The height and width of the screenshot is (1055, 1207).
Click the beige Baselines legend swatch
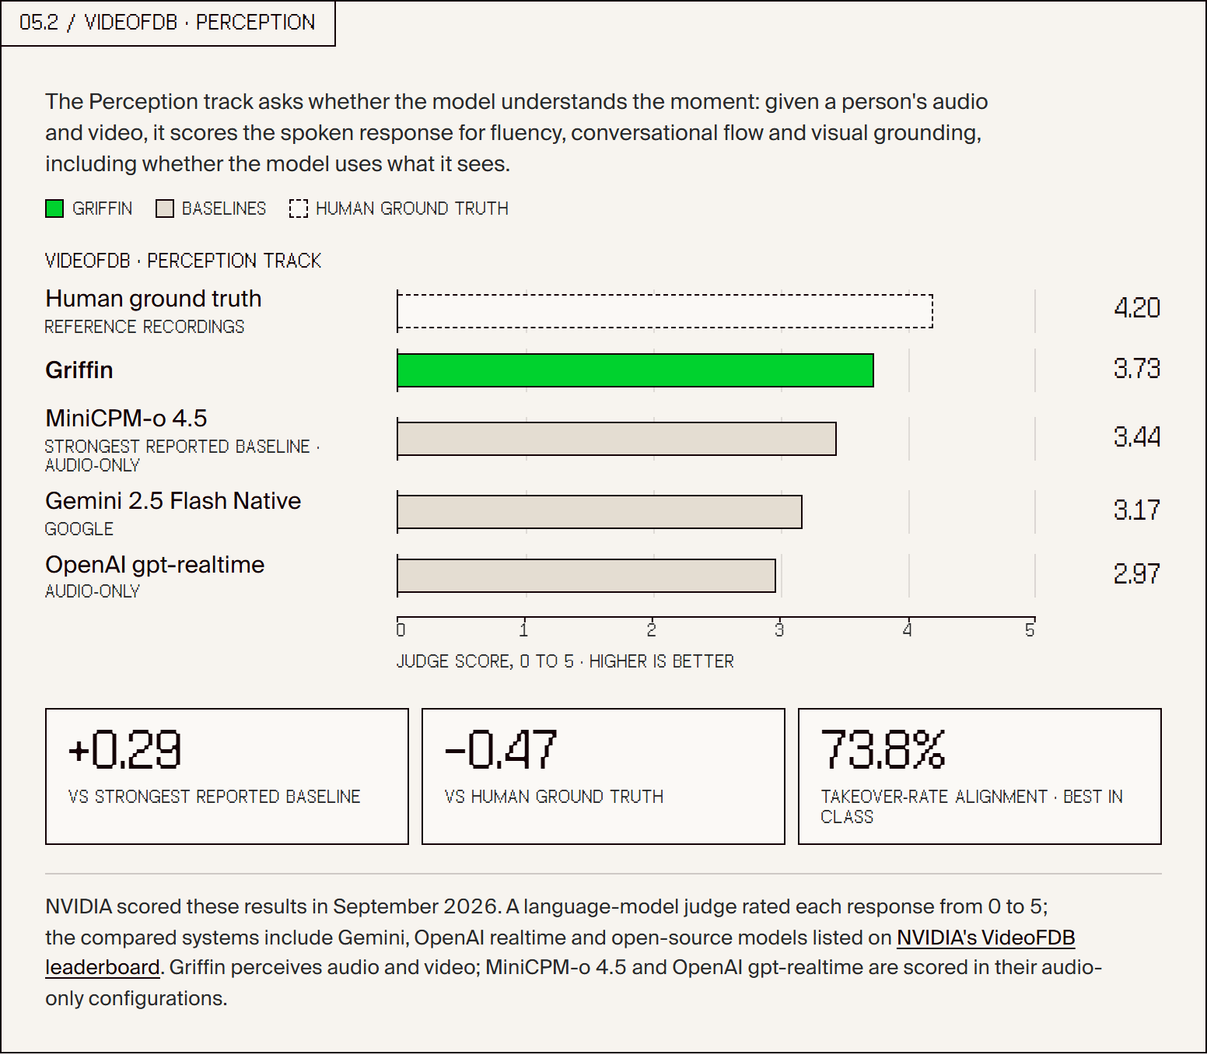coord(164,209)
